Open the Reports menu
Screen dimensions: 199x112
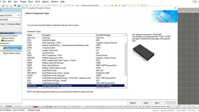point(46,2)
